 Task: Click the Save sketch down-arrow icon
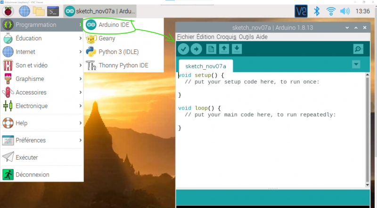(x=237, y=49)
